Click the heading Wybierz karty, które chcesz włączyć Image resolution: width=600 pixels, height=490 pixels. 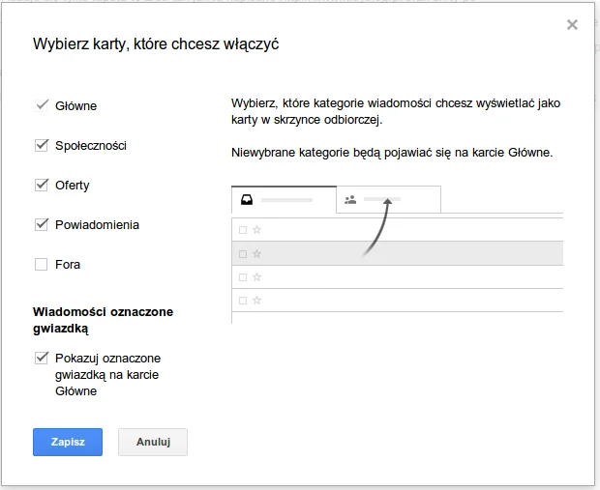156,43
